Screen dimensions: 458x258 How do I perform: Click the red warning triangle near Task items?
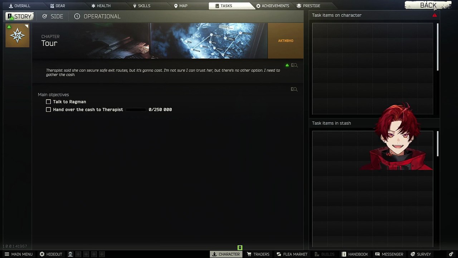[434, 15]
